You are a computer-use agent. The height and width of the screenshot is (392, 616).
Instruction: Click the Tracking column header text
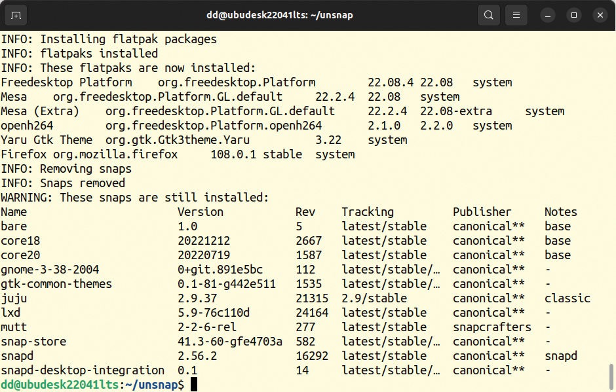tap(368, 212)
